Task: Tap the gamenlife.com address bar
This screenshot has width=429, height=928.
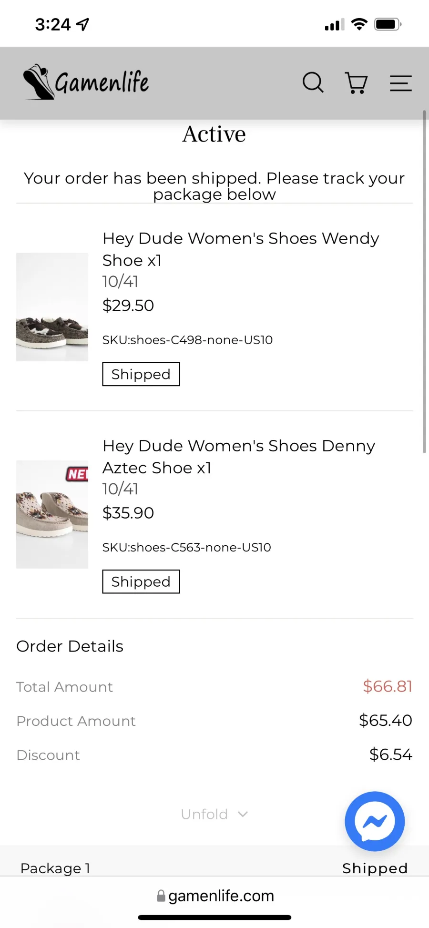Action: 215,896
